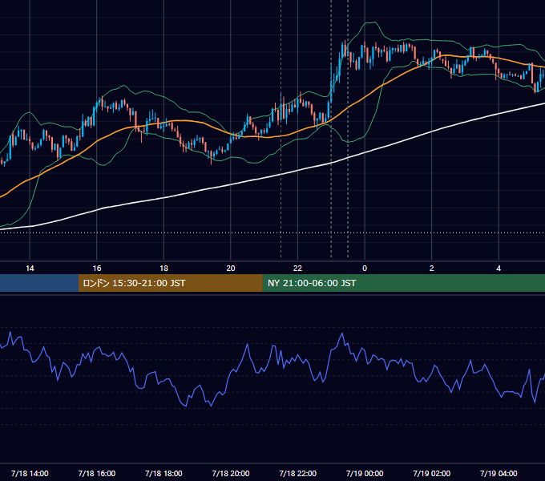Select the 2 hour label on upper axis

coord(432,269)
